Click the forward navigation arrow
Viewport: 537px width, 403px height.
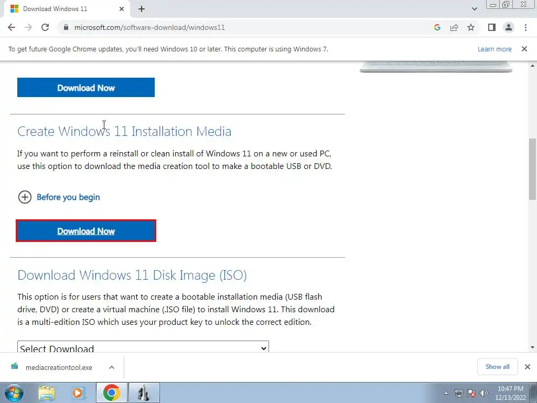coord(28,27)
